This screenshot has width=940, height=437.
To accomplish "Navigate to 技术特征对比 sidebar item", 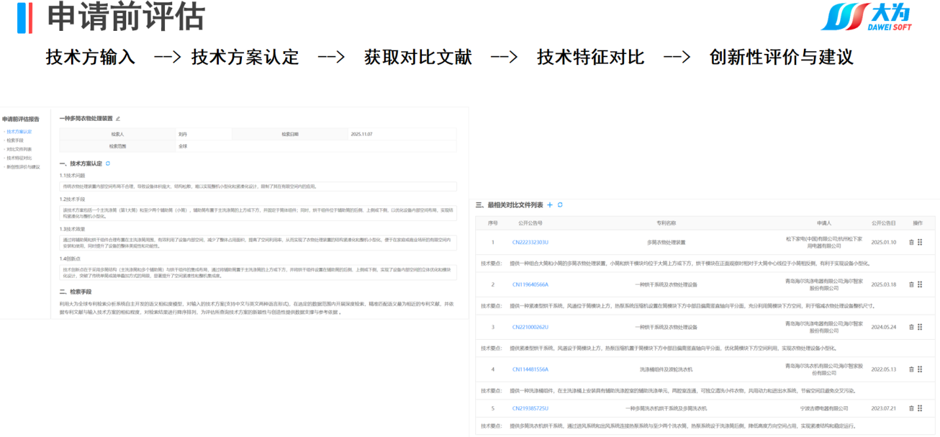I will 18,158.
